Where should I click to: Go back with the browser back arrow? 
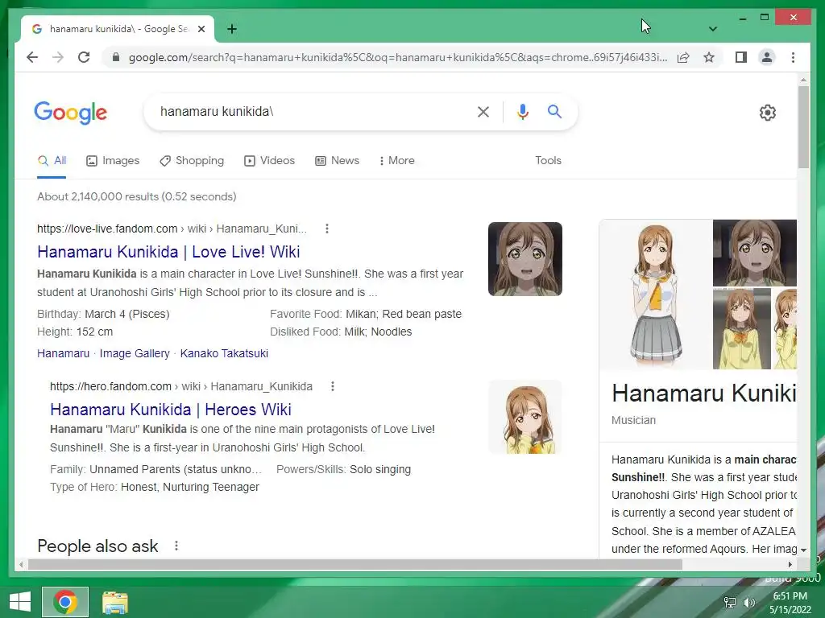(x=32, y=57)
